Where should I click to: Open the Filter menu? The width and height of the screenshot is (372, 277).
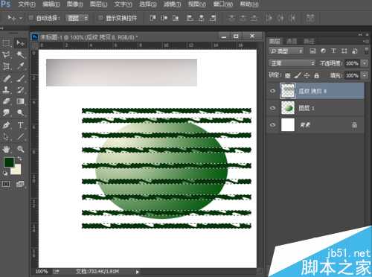point(172,4)
